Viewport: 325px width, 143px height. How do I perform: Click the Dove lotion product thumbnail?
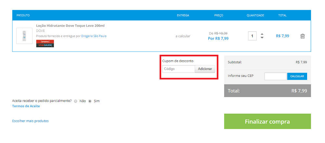coord(24,36)
